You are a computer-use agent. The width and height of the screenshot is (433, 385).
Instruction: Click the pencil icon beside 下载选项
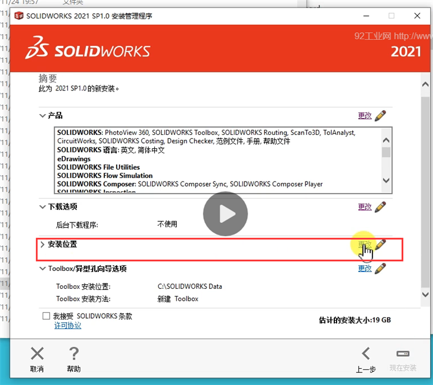coord(380,207)
